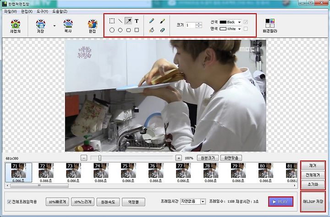Click the 원본크기 original size button

click(x=208, y=157)
